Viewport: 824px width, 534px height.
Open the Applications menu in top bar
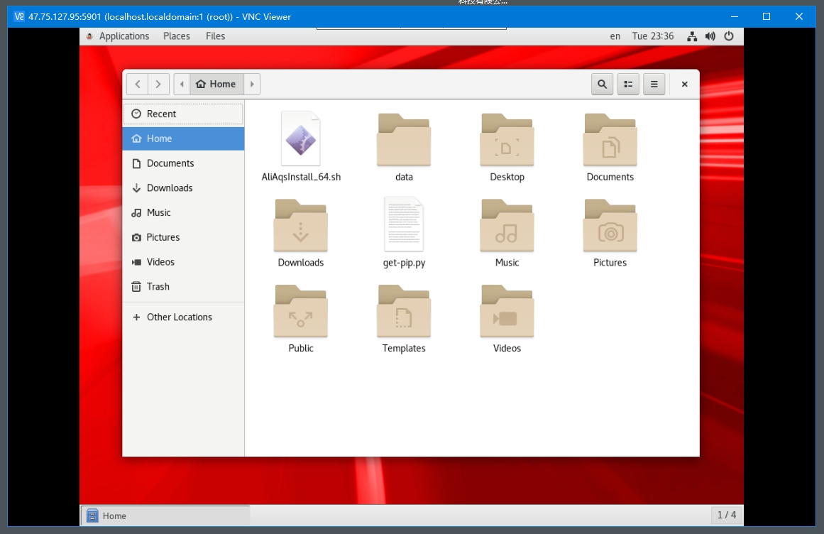pyautogui.click(x=123, y=36)
